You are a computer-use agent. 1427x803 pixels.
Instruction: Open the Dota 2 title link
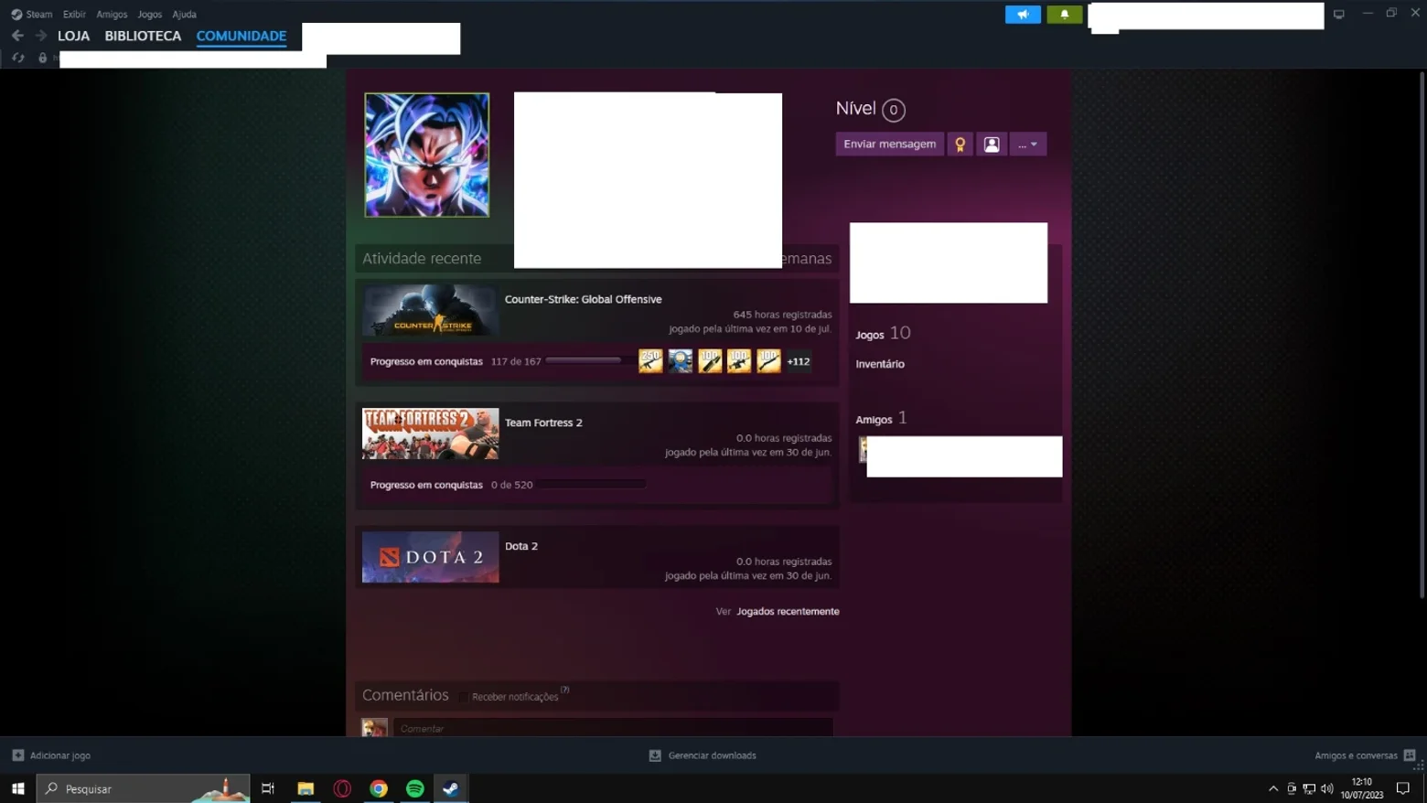click(x=521, y=546)
